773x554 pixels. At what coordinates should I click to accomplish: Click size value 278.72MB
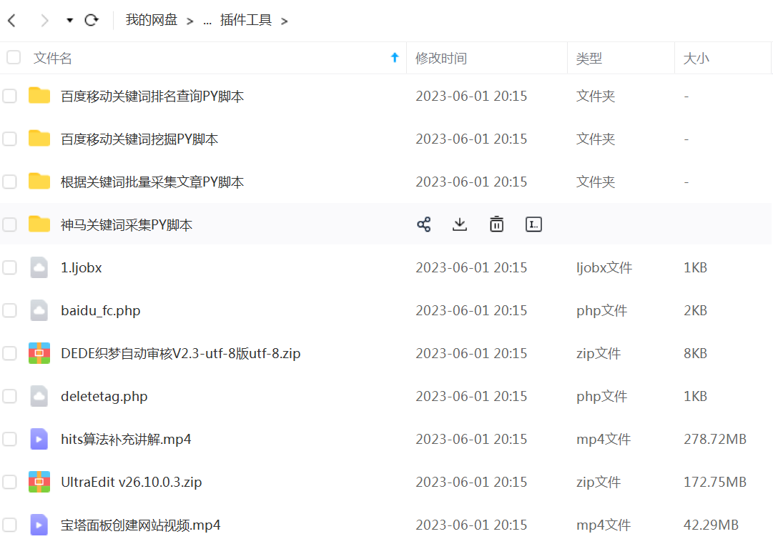(x=715, y=439)
